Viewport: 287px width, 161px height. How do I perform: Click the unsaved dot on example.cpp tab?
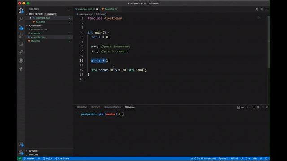(97, 9)
